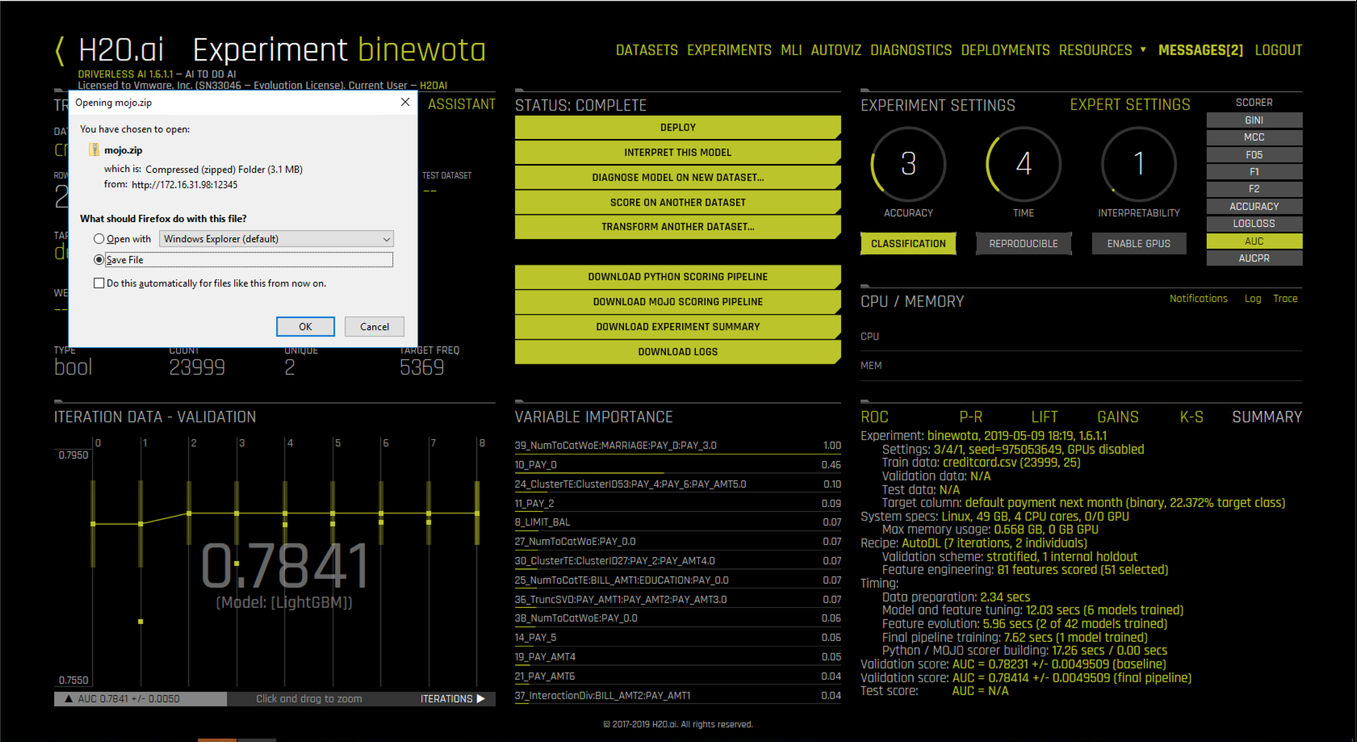Click the Time dial showing 4

click(1024, 164)
